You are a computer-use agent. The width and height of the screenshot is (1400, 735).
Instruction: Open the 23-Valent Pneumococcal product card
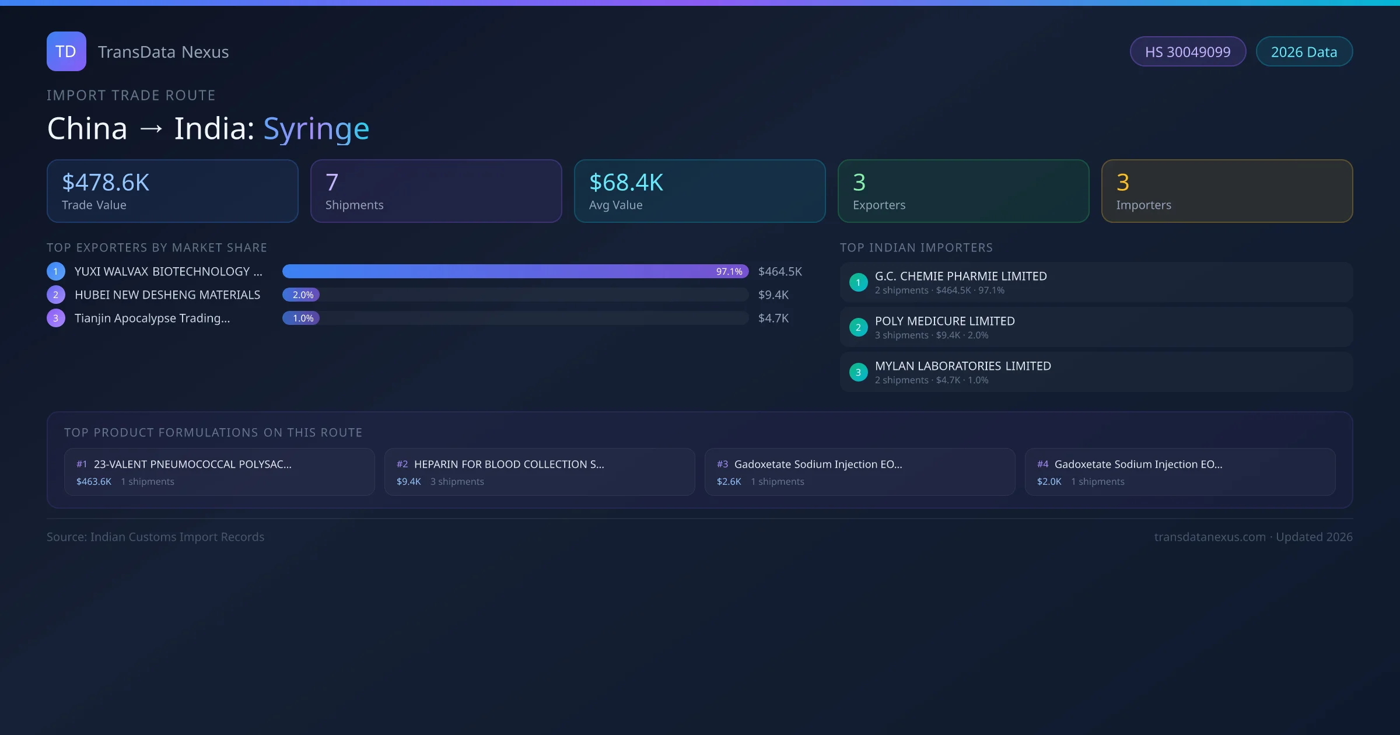(x=219, y=472)
